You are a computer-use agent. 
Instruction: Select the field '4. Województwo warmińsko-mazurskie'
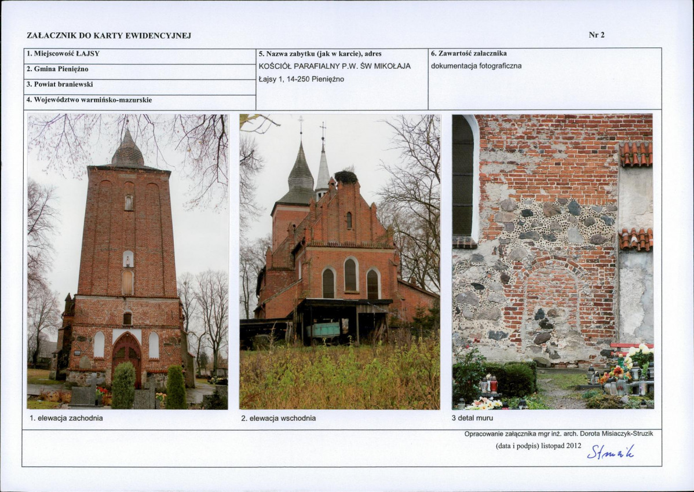click(x=140, y=102)
